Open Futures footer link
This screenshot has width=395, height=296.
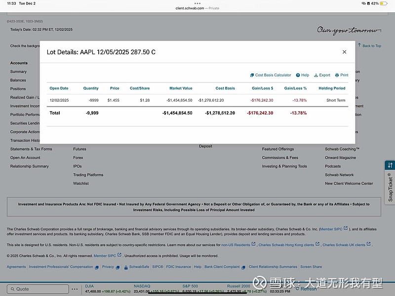(79, 149)
